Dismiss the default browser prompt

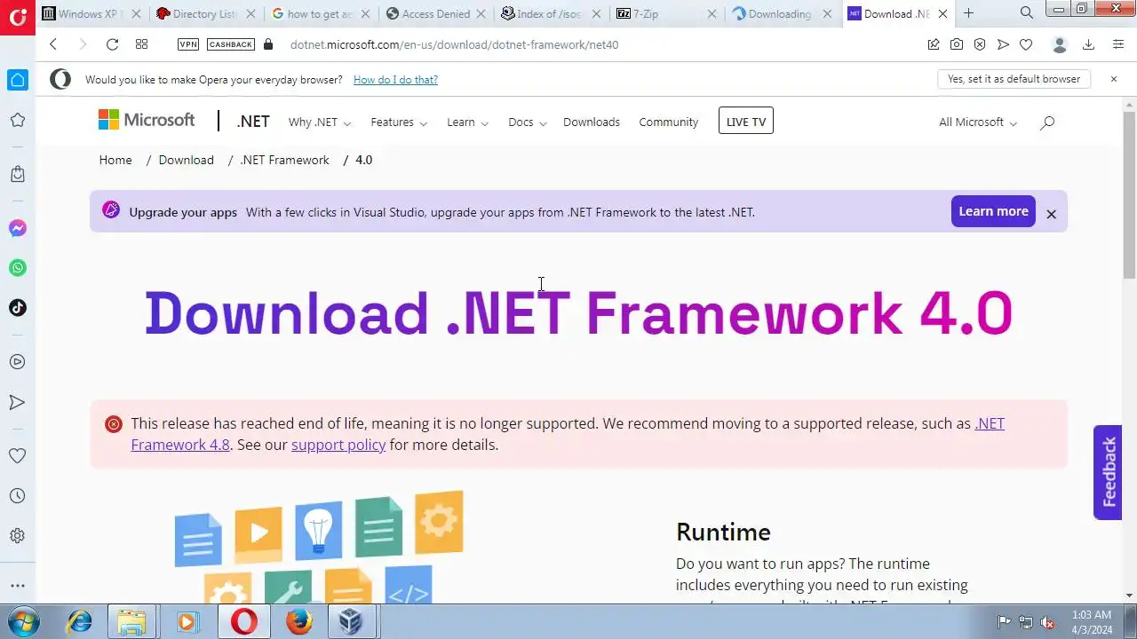pyautogui.click(x=1114, y=79)
